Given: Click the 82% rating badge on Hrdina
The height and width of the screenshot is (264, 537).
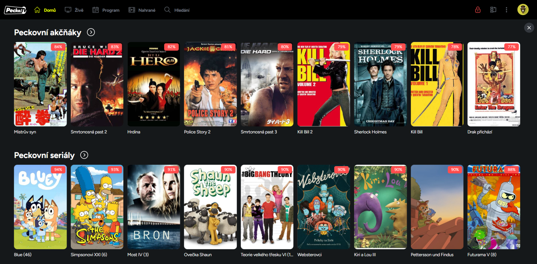Looking at the screenshot, I should [x=172, y=47].
